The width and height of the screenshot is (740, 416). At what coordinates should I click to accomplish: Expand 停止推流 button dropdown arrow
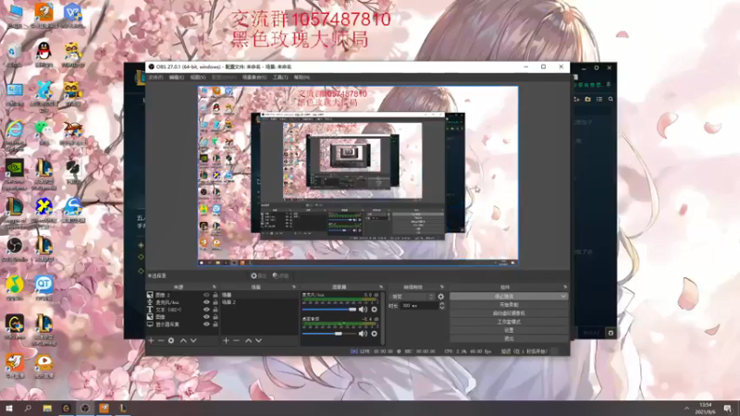pyautogui.click(x=563, y=296)
